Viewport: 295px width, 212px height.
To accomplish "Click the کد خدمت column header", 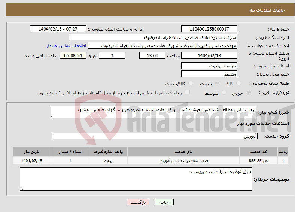I will [259, 152].
